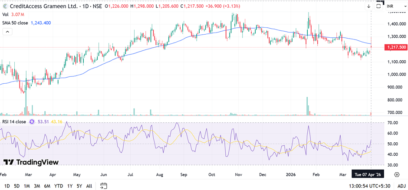Open the go-to-date calendar icon
The width and height of the screenshot is (408, 190).
pyautogui.click(x=104, y=186)
